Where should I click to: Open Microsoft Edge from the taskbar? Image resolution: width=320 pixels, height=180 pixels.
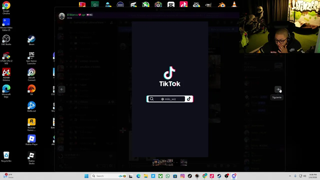[138, 176]
